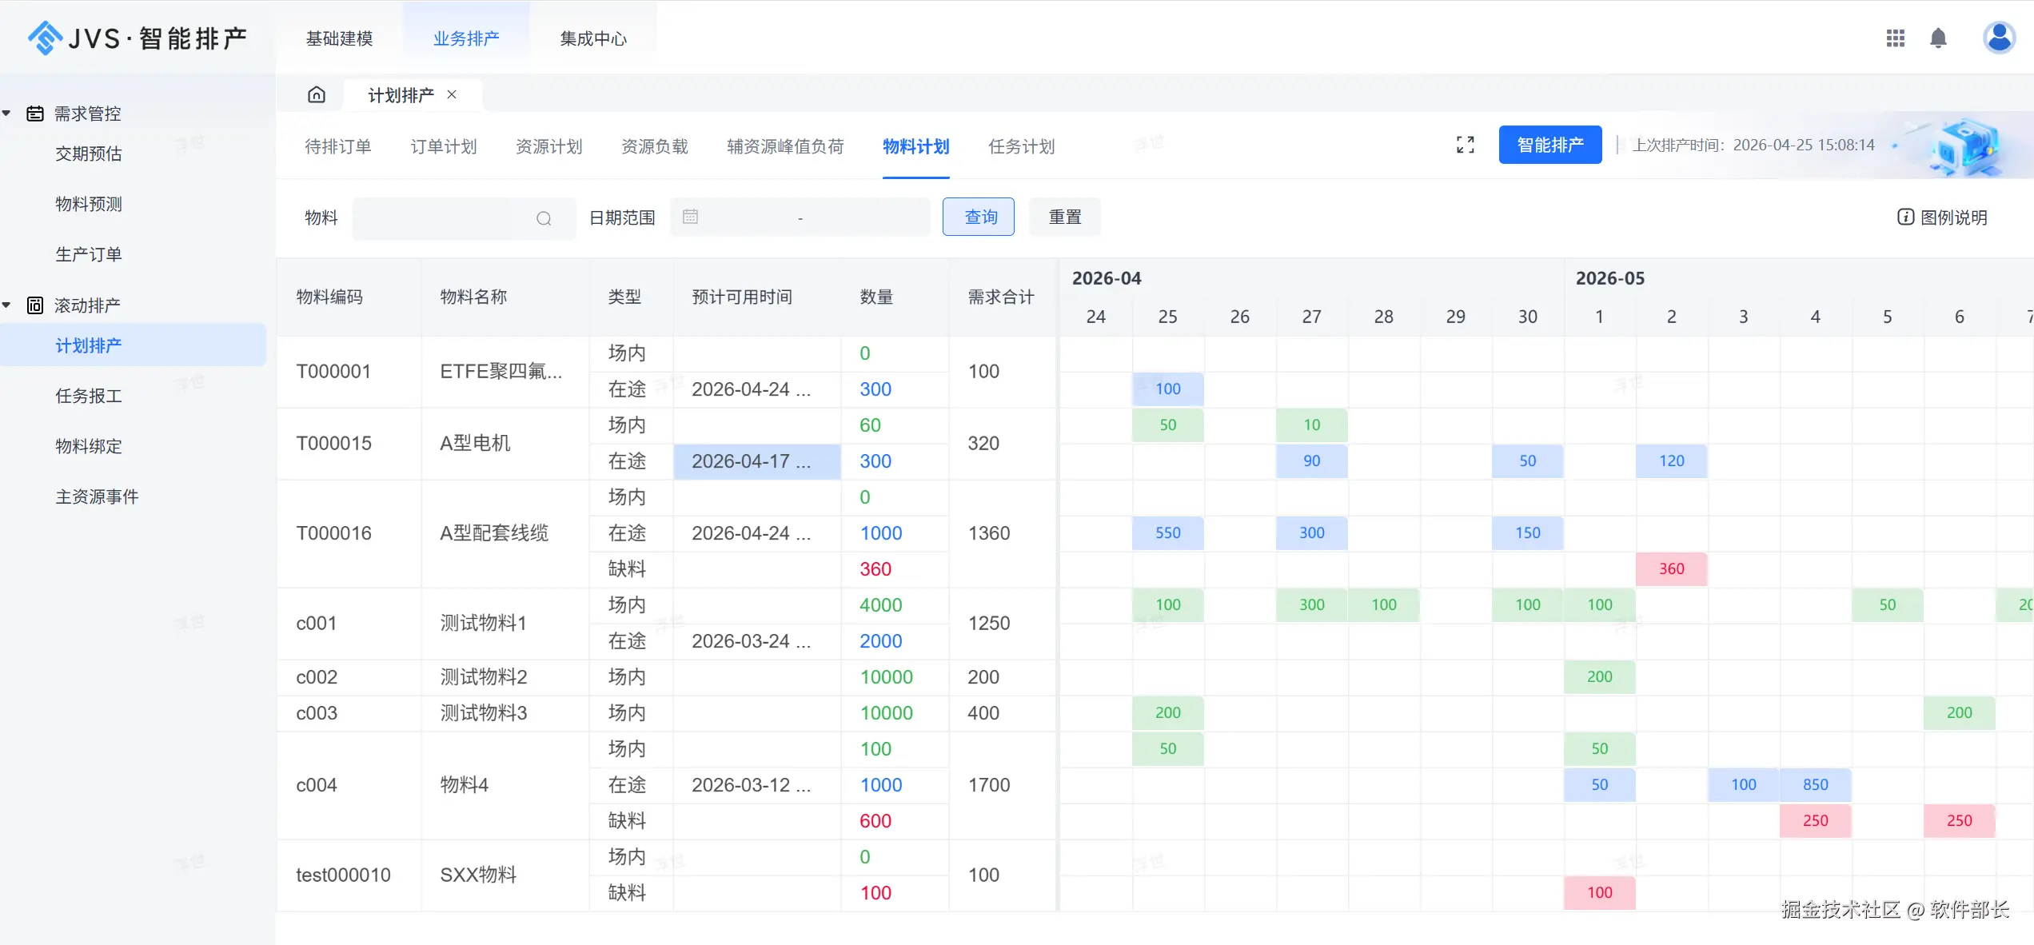Image resolution: width=2034 pixels, height=945 pixels.
Task: Click the 智能排产 button
Action: tap(1549, 145)
